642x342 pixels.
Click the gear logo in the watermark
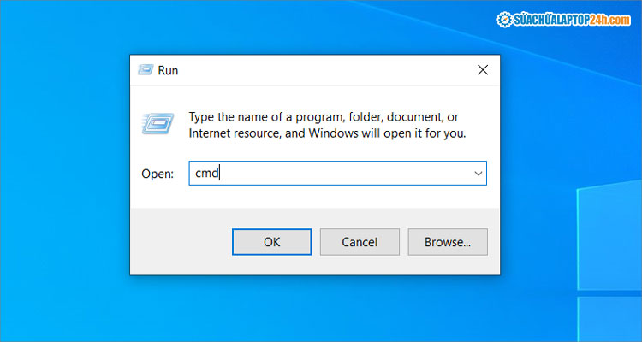501,18
